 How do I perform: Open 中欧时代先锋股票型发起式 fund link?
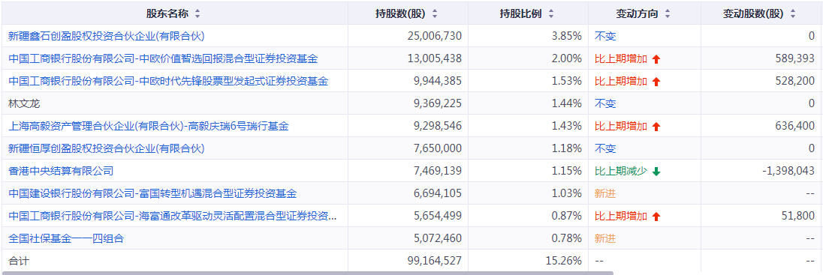coord(168,81)
